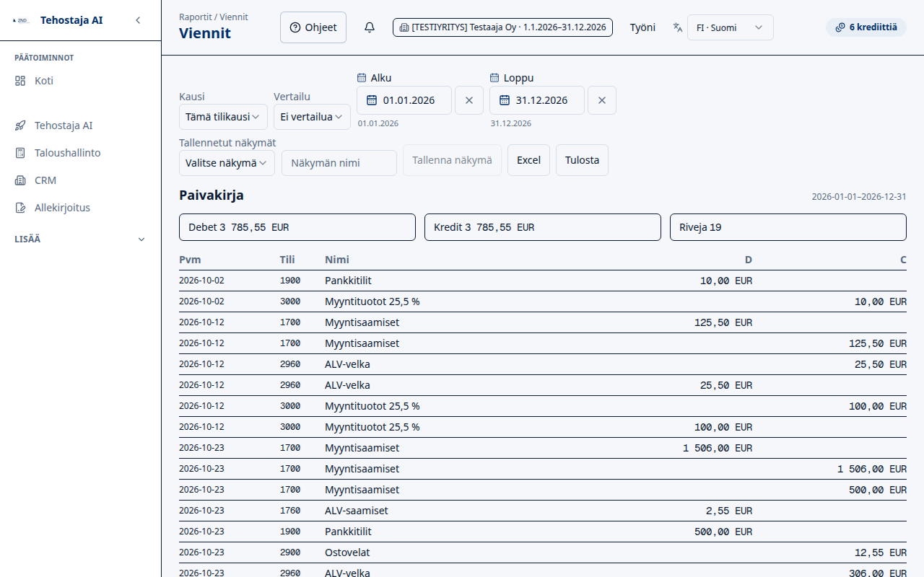Click the Pvm column header
Image resolution: width=924 pixels, height=577 pixels.
pos(190,260)
